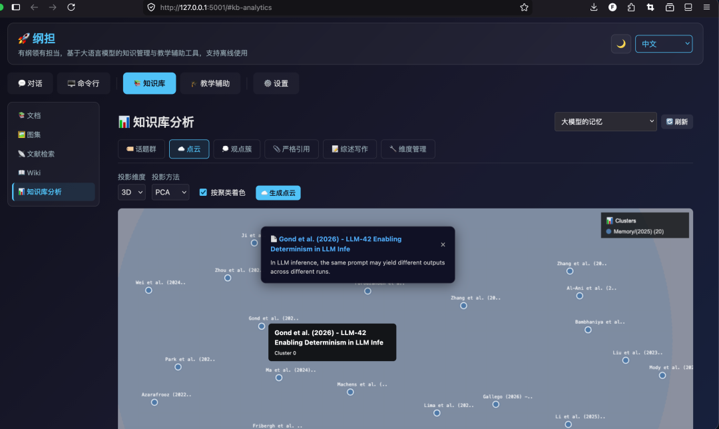Open 文档 in the sidebar
Image resolution: width=719 pixels, height=429 pixels.
(x=53, y=116)
